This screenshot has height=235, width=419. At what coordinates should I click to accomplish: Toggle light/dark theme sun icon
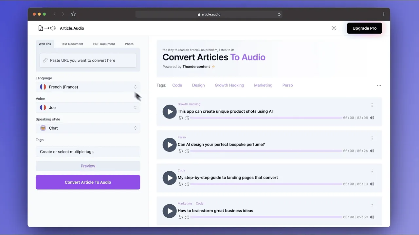[334, 28]
